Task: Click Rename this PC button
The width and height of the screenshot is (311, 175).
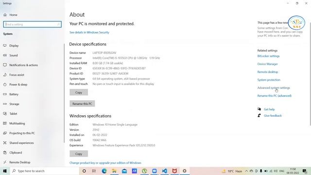Action: point(82,104)
